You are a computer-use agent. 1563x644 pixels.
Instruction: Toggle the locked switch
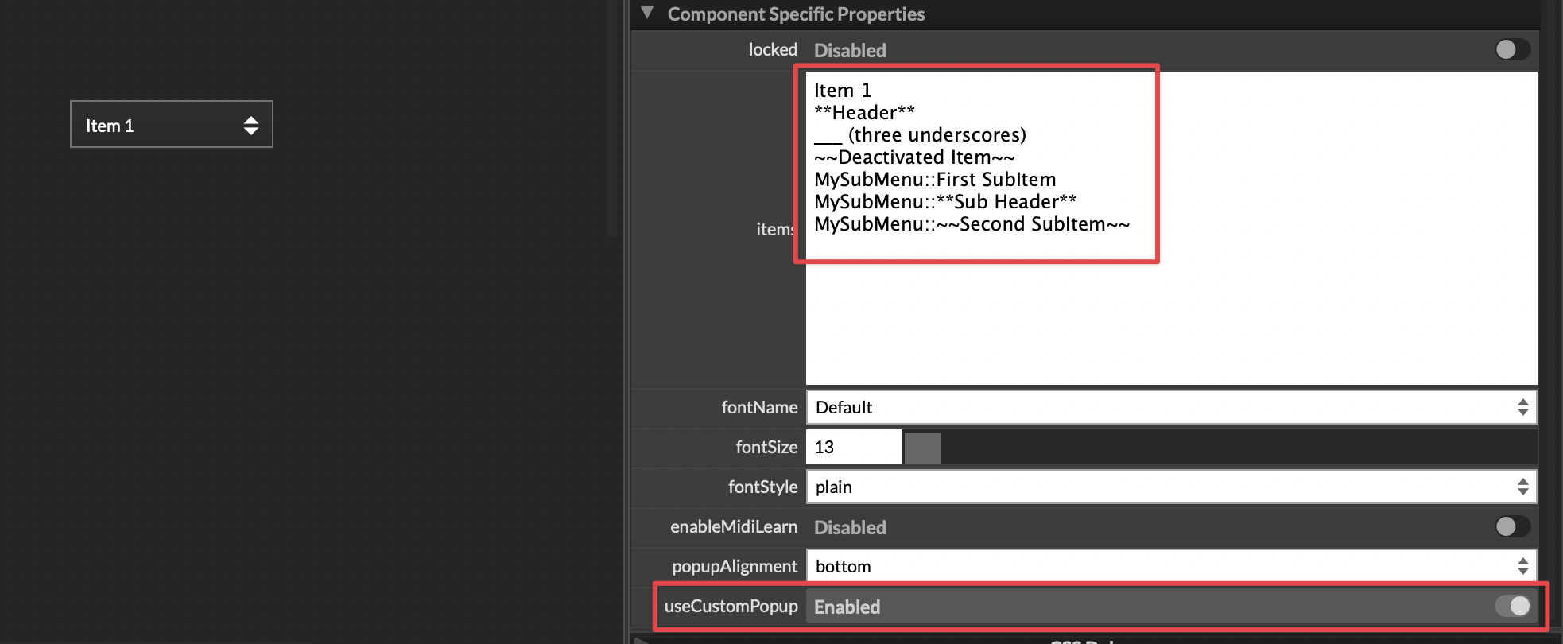click(1511, 50)
